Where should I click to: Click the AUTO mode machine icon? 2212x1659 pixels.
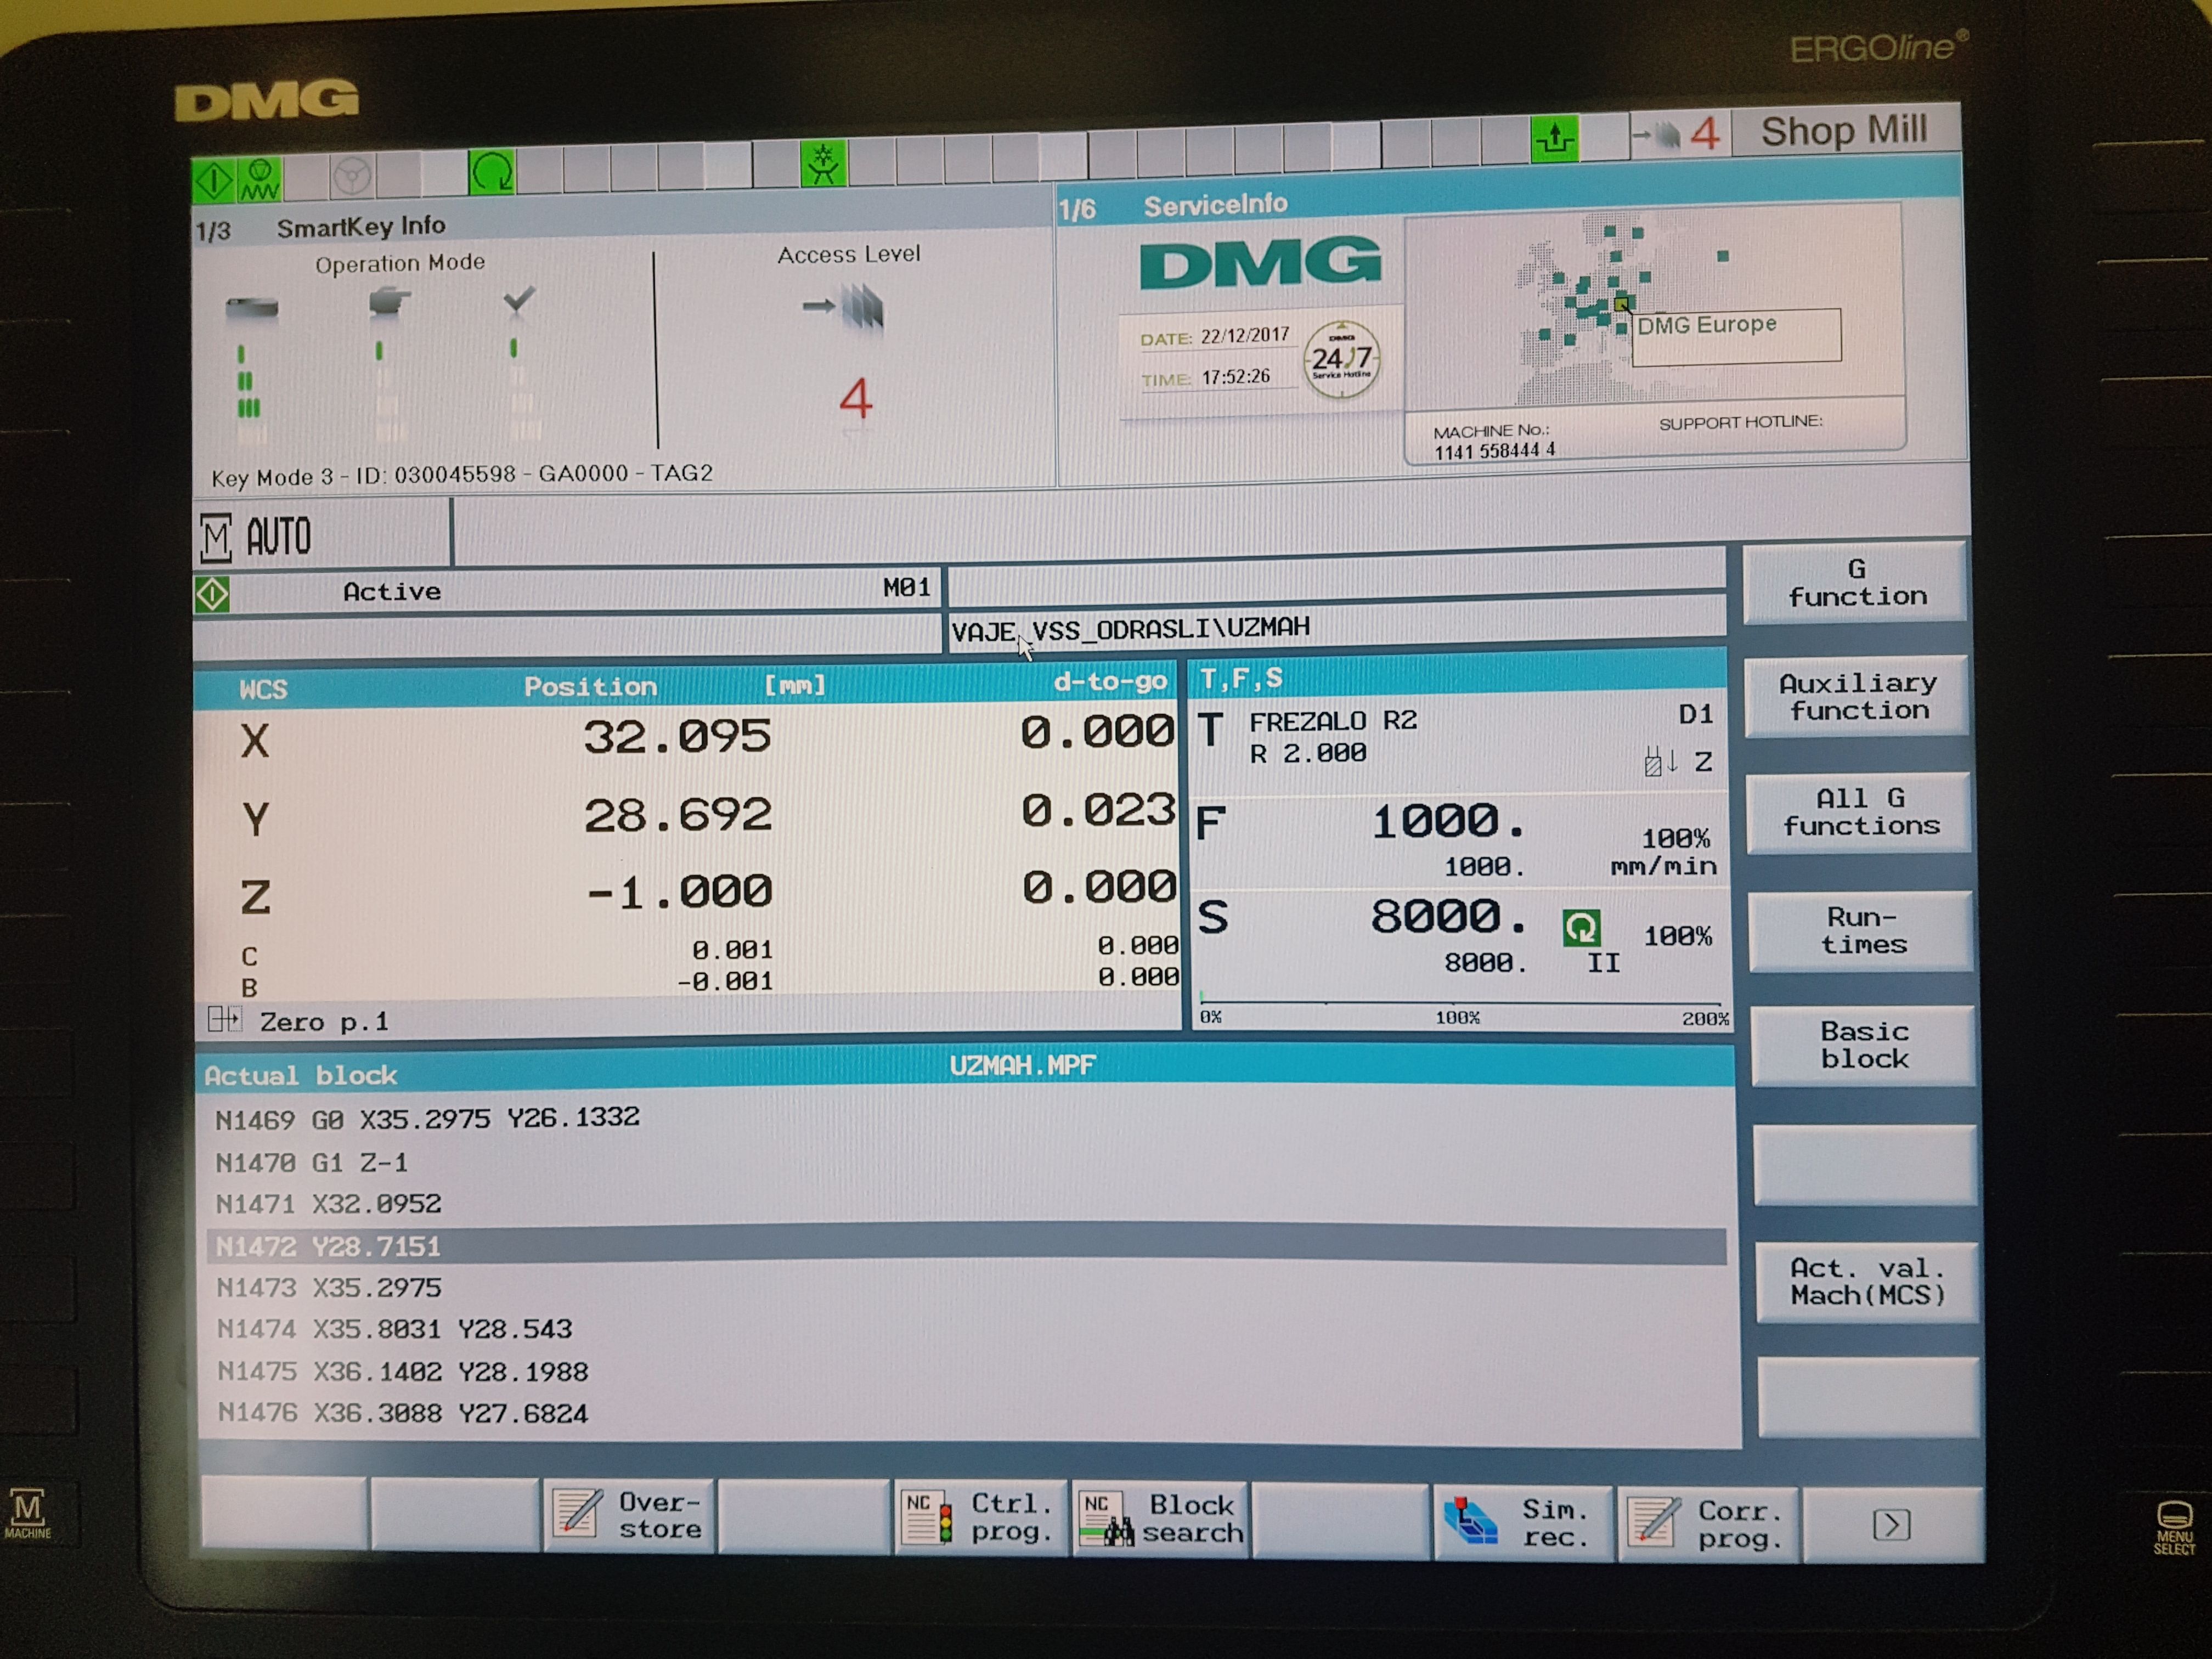pyautogui.click(x=216, y=538)
